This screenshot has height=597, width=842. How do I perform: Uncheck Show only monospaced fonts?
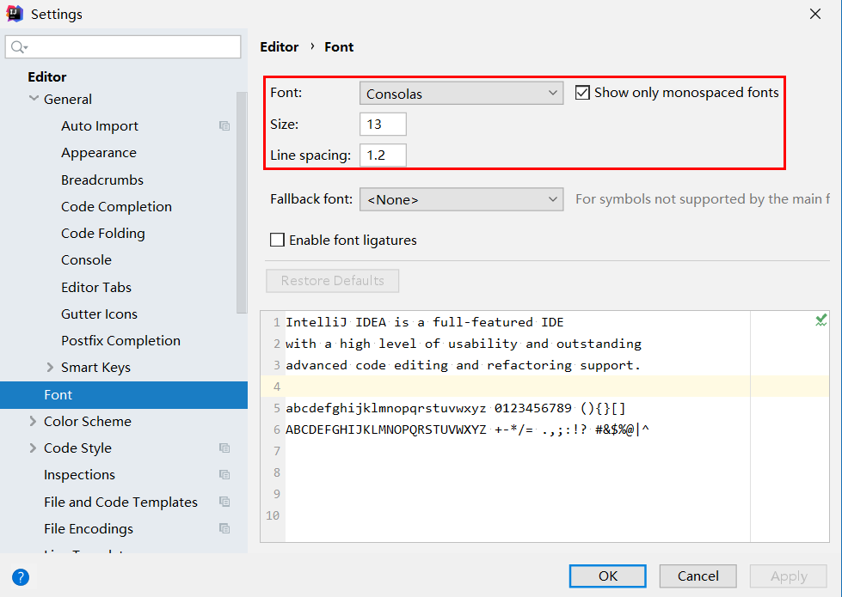pyautogui.click(x=583, y=93)
